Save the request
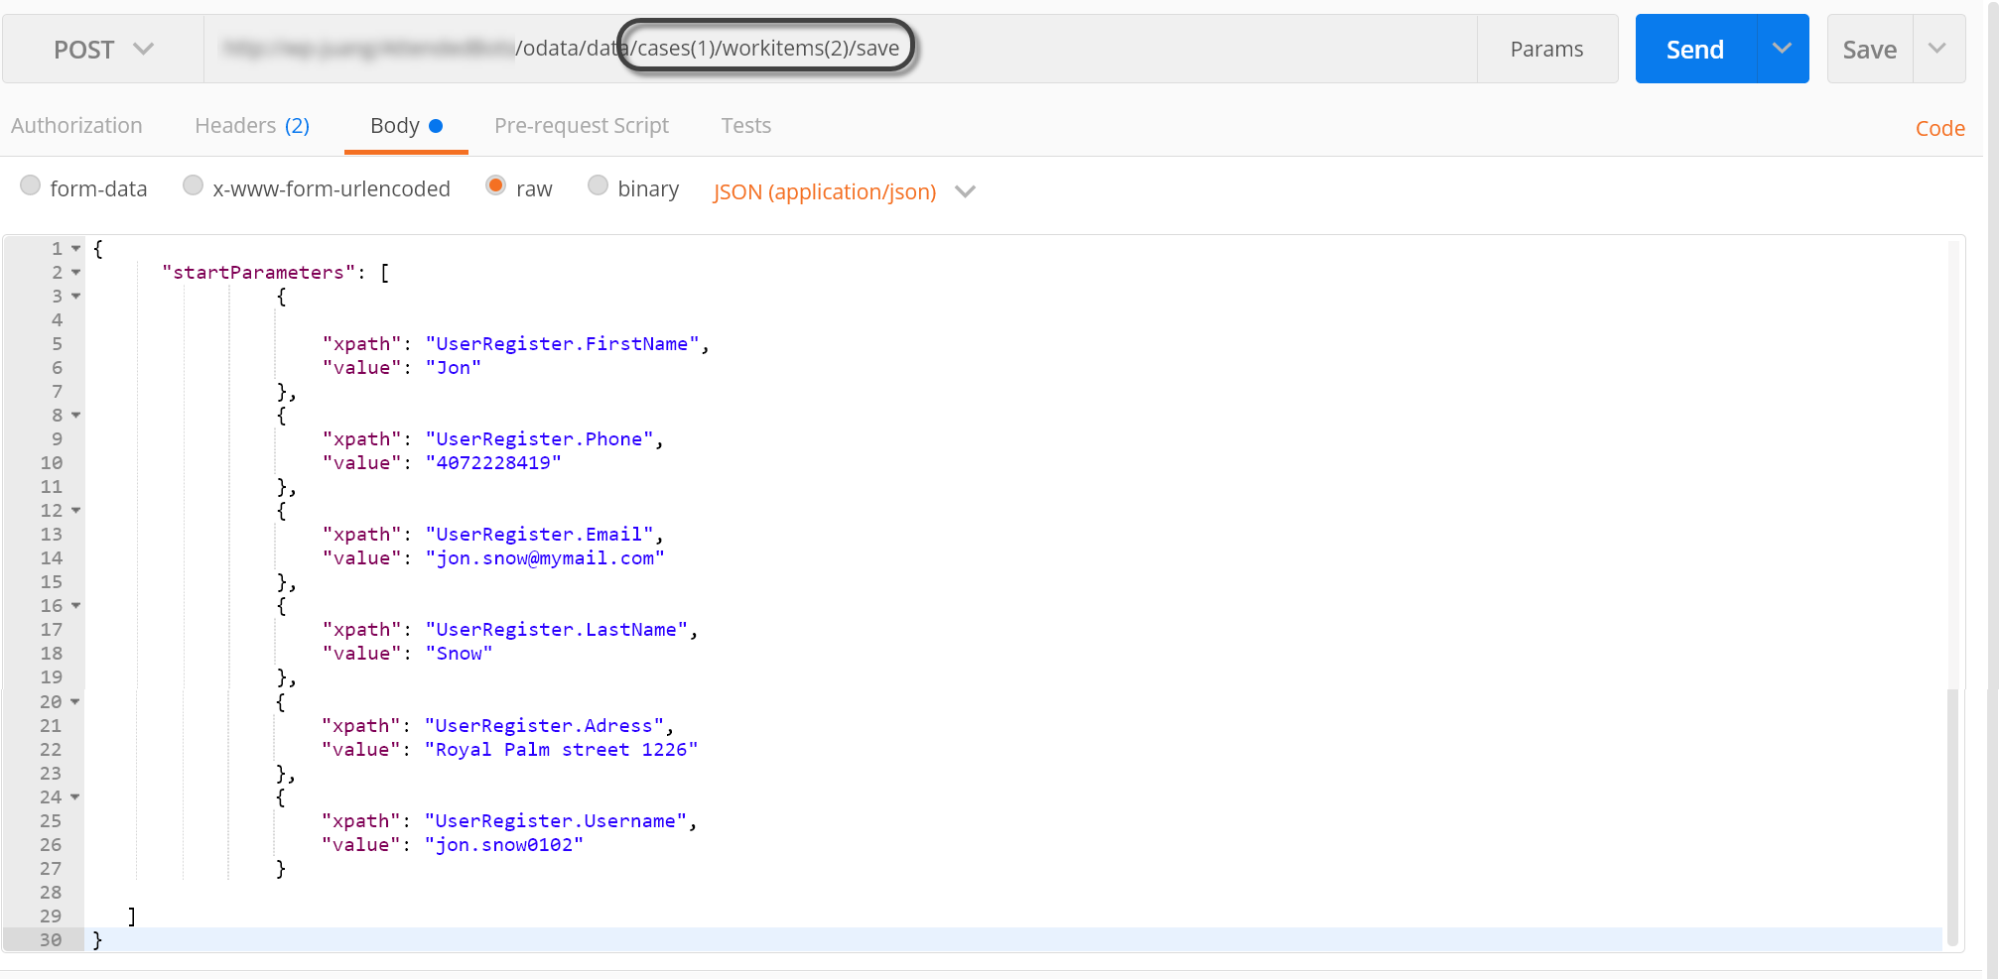This screenshot has width=2000, height=979. 1869,49
